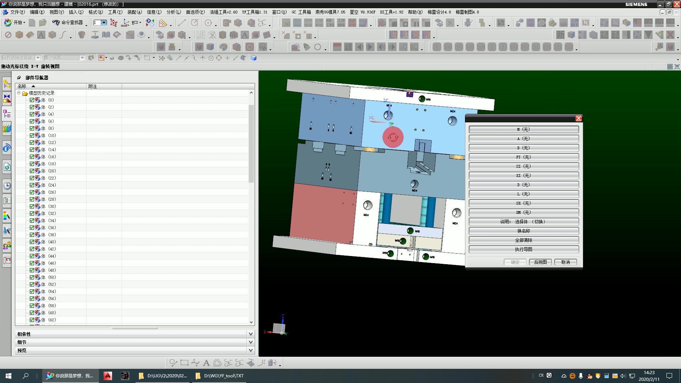Uncheck body 体 (0) checkbox
681x383 pixels.
tap(32, 100)
